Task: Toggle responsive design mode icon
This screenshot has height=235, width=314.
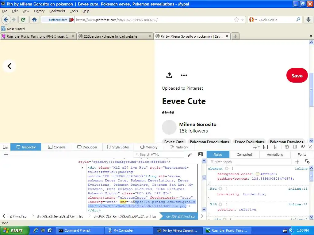Action: tap(276, 147)
